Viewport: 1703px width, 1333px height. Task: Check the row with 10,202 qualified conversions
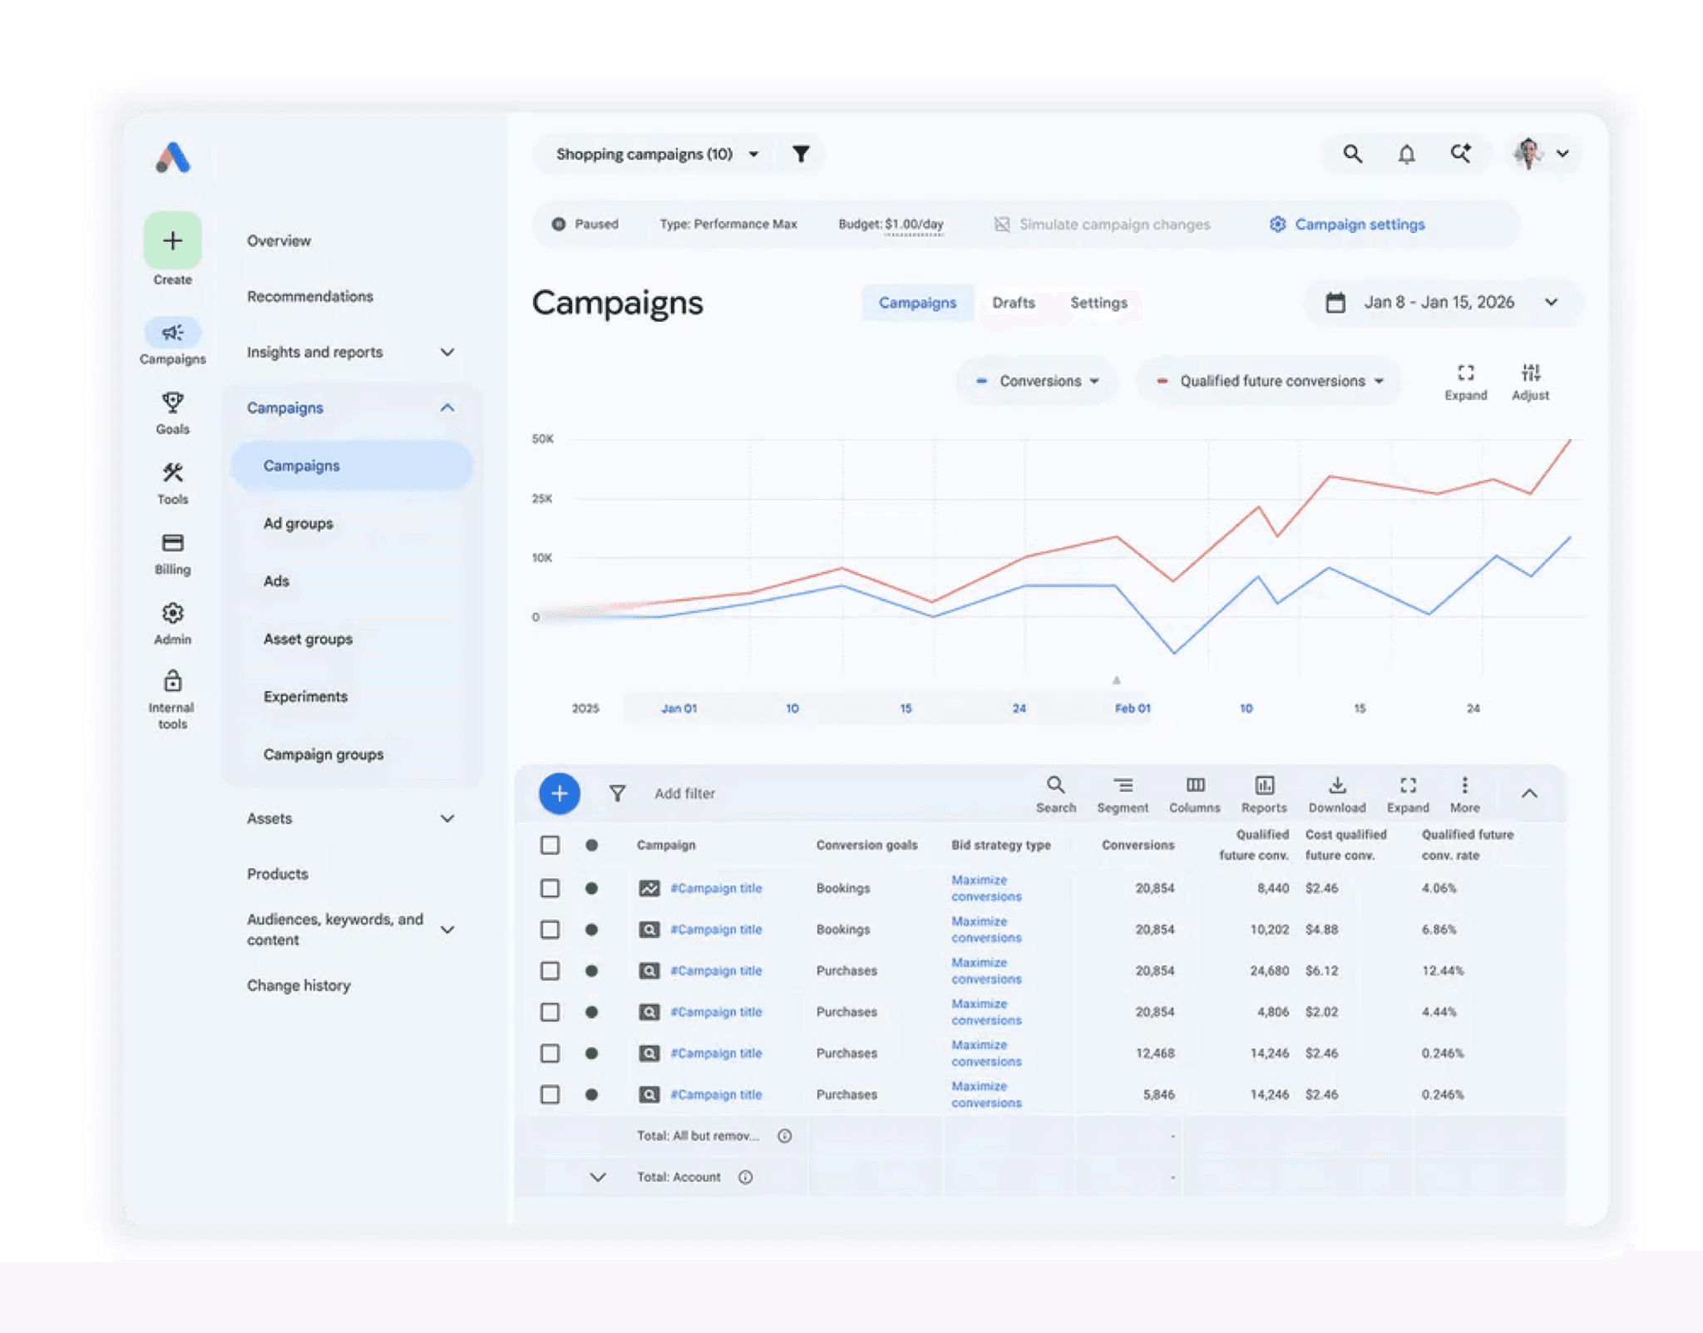coord(550,930)
